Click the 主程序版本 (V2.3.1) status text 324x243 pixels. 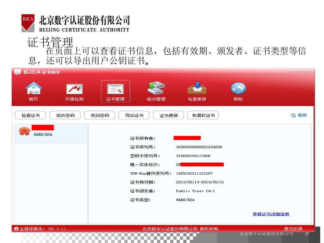click(43, 228)
